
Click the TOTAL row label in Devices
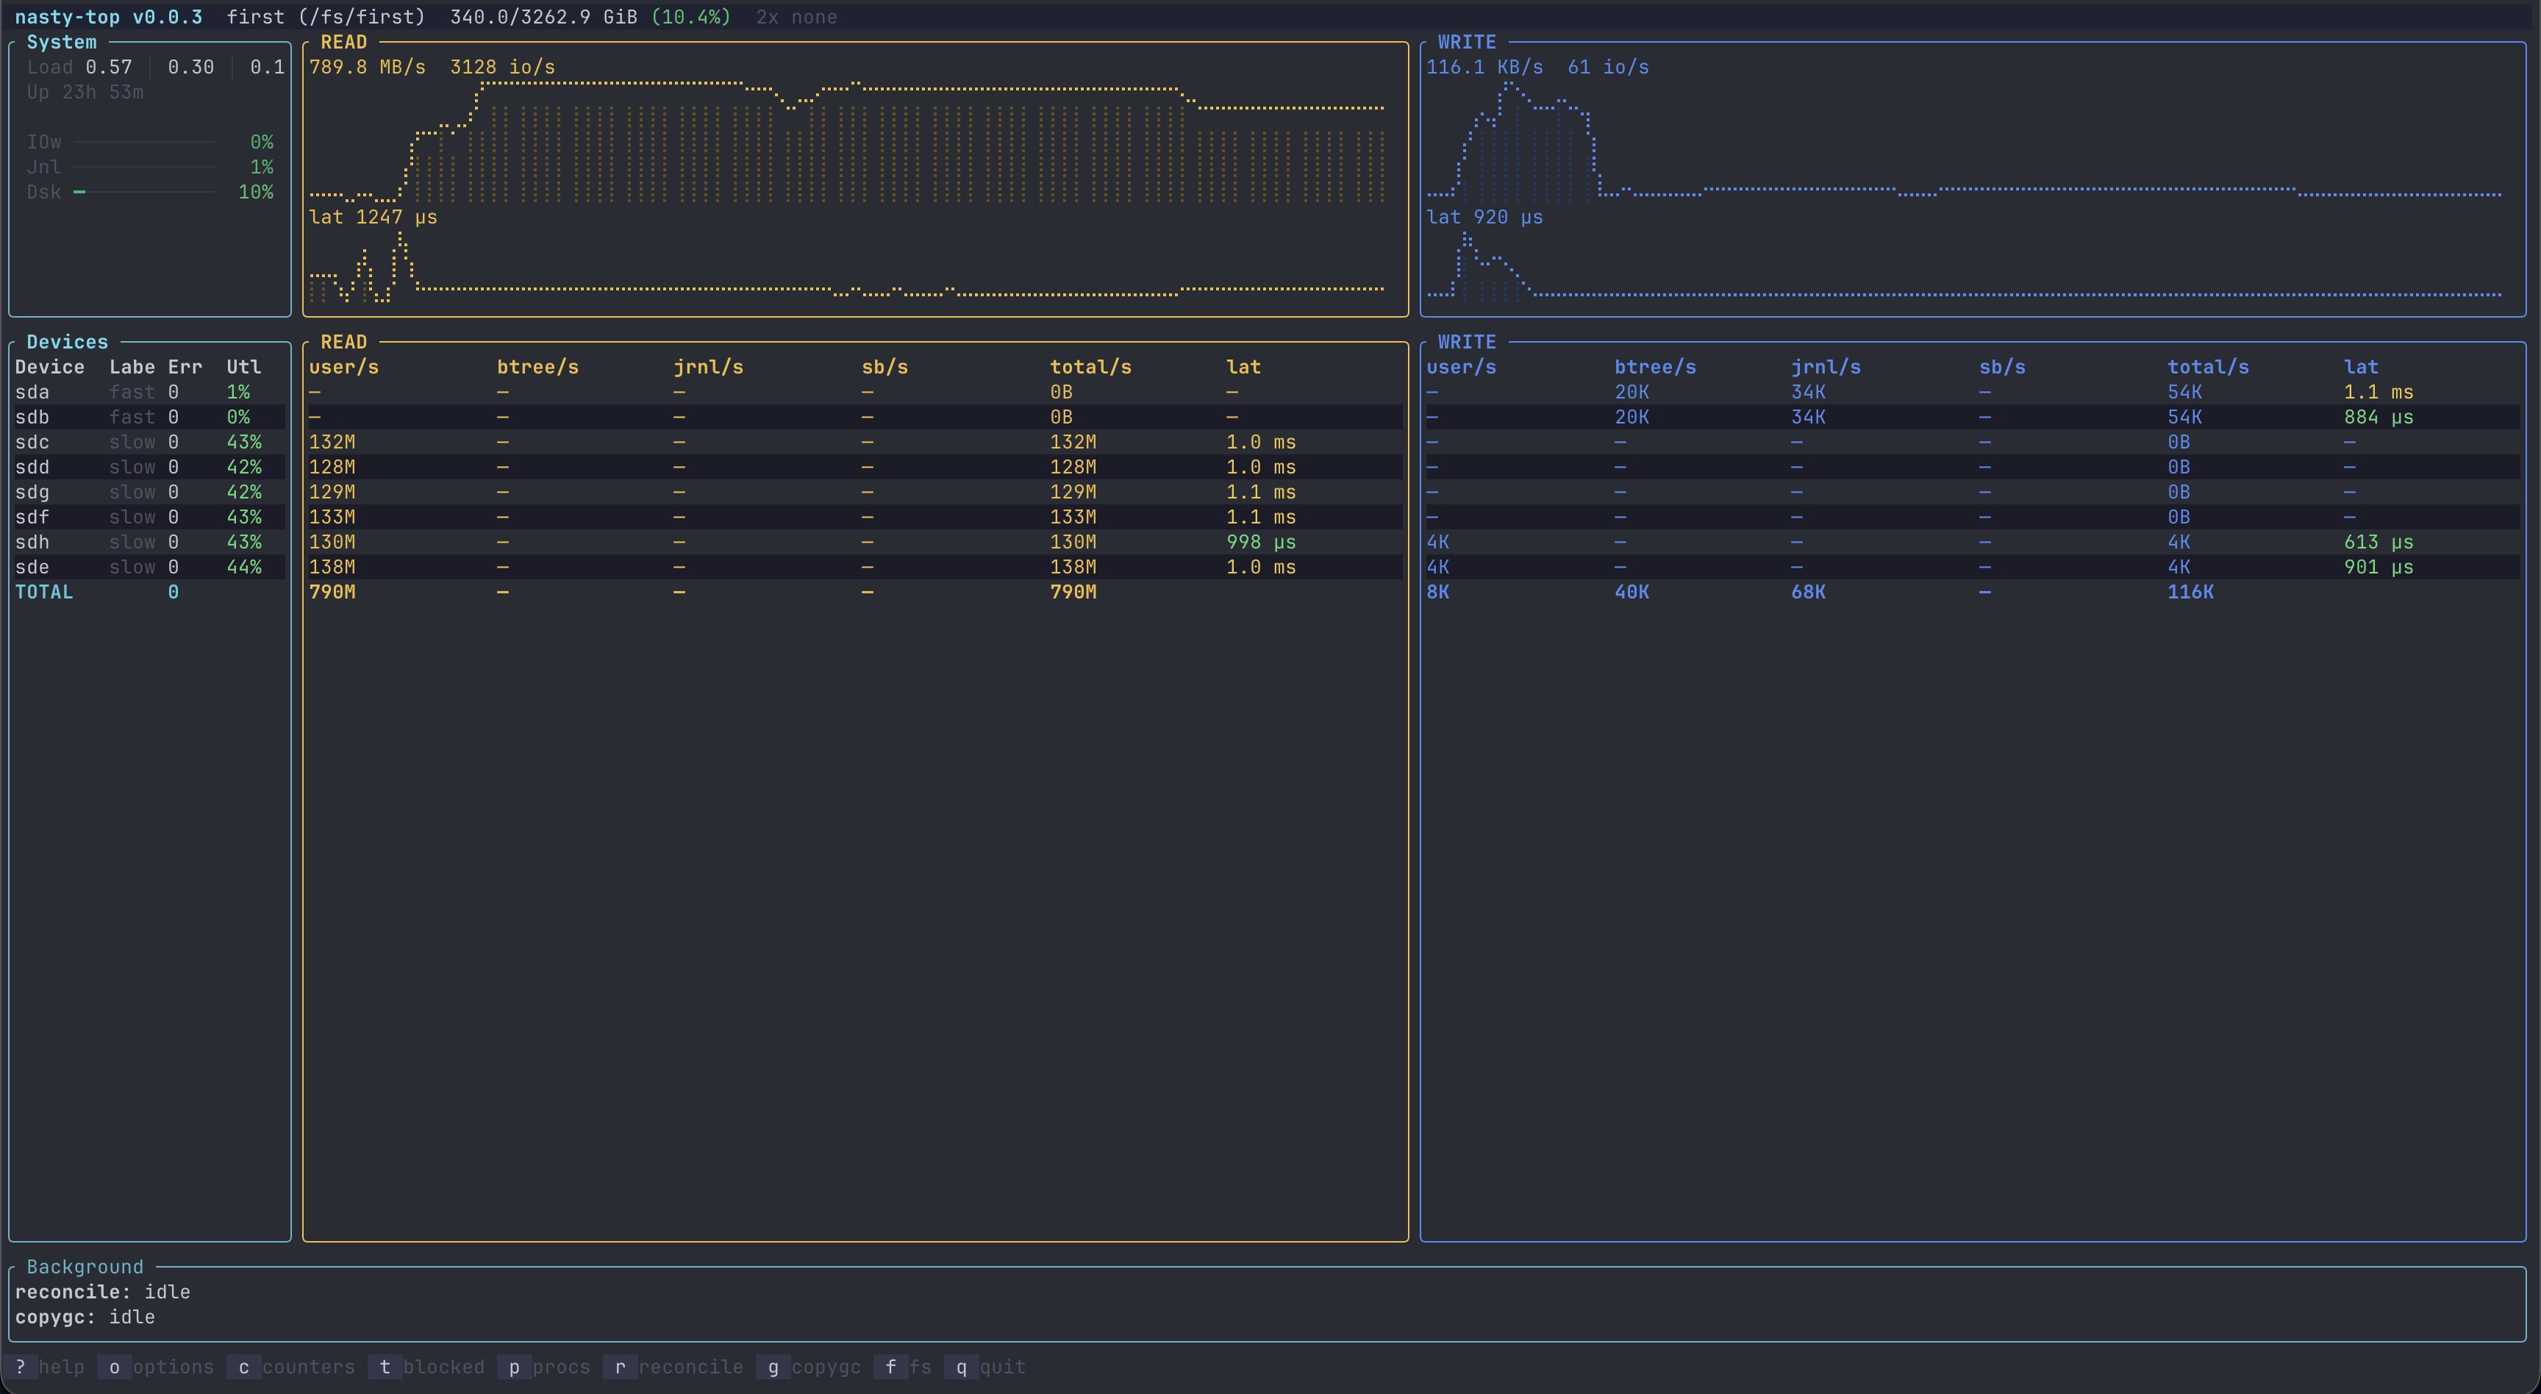point(43,592)
